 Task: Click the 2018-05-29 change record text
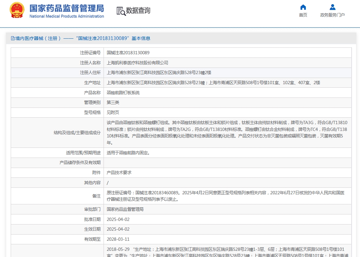[x=227, y=252]
